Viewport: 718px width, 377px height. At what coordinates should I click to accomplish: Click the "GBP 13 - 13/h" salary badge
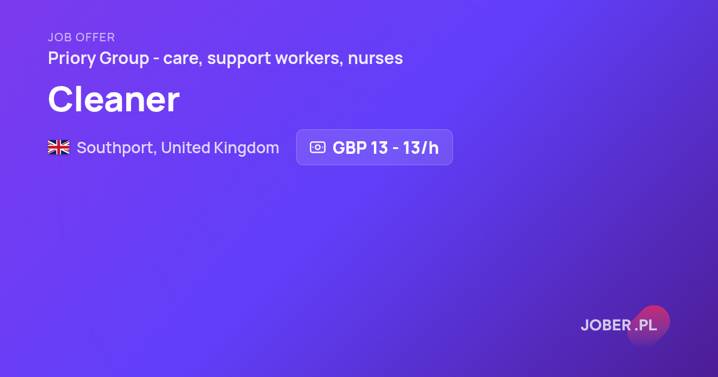(375, 147)
